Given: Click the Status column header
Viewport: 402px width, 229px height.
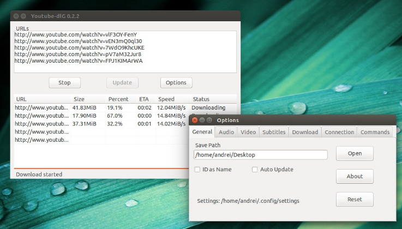Looking at the screenshot, I should (213, 99).
